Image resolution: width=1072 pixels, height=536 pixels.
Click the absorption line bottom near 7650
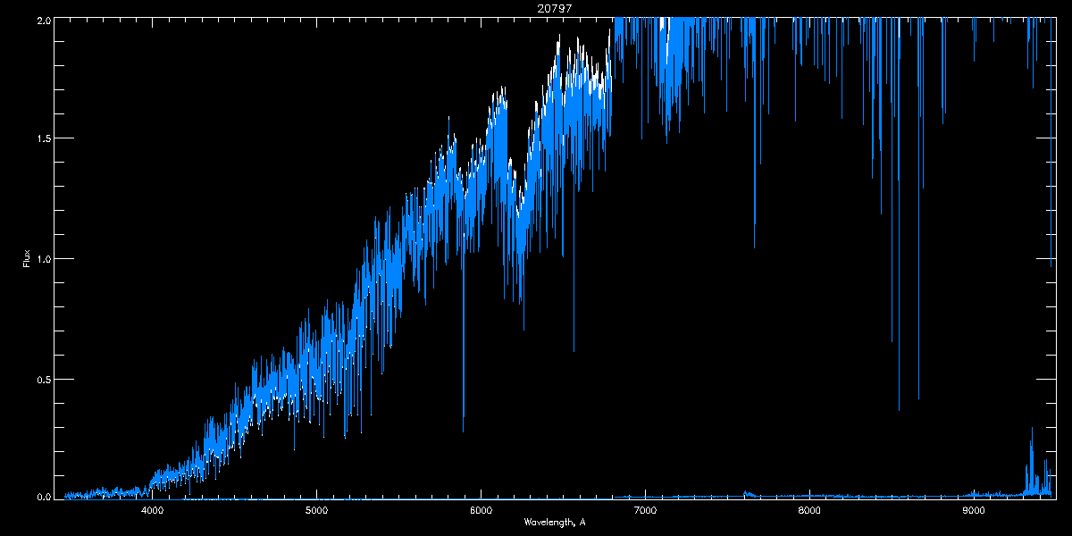755,247
